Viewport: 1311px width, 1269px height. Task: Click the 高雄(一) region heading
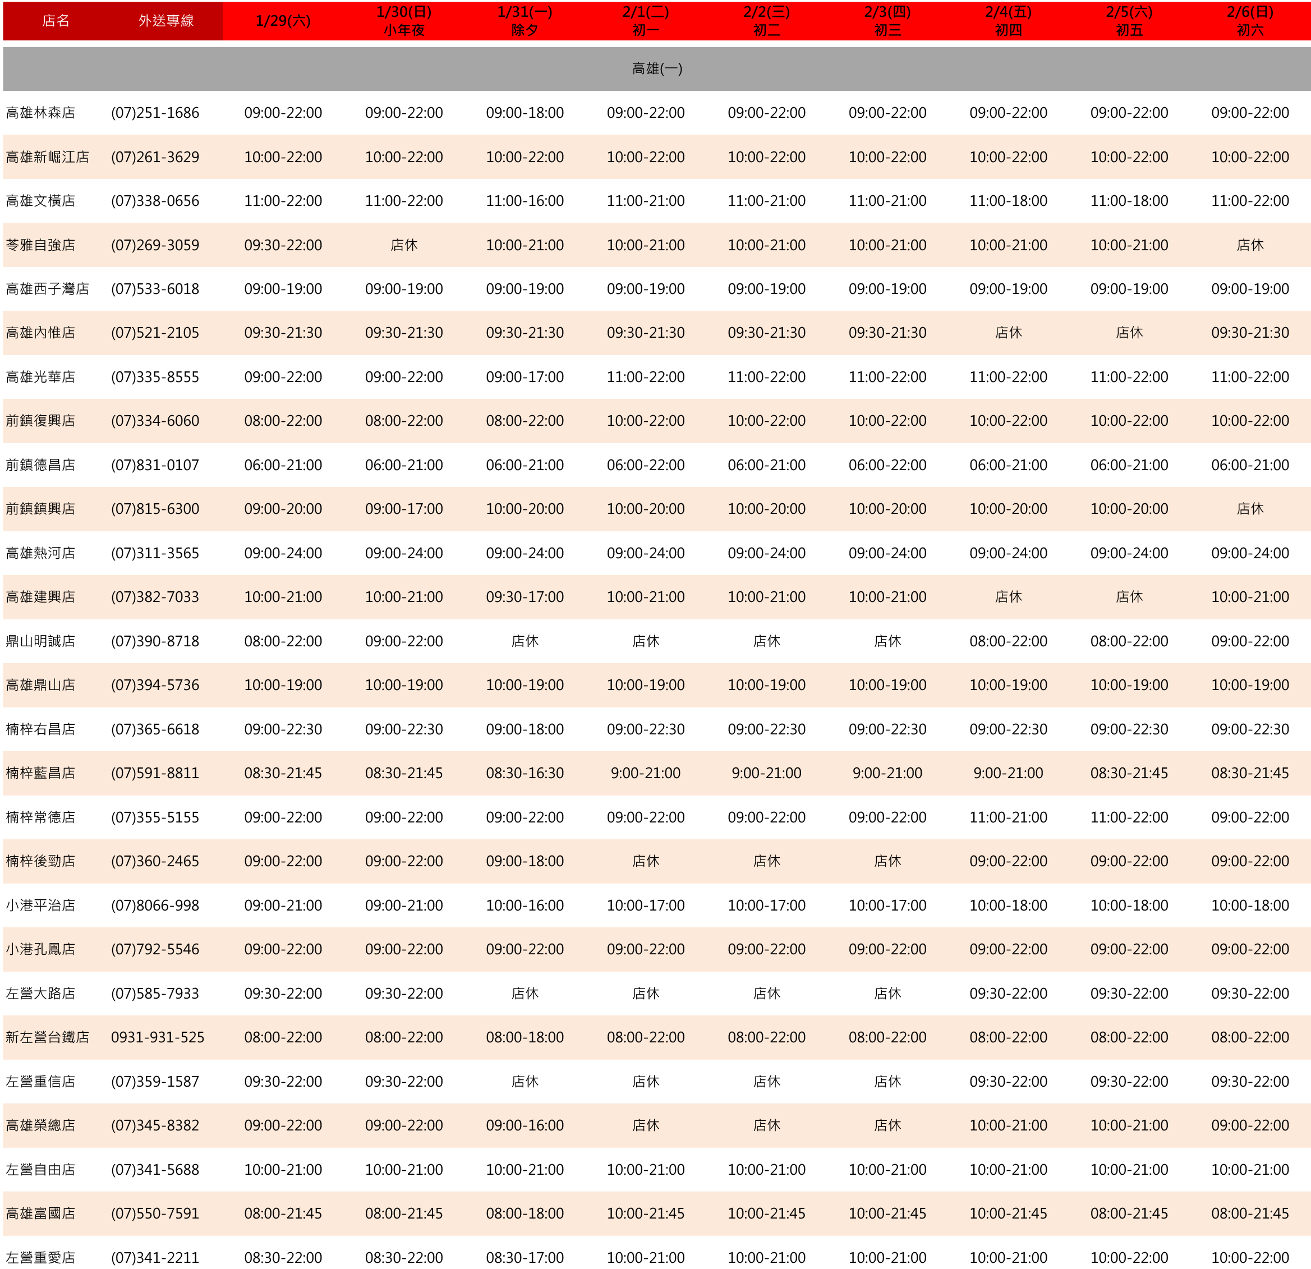coord(657,69)
